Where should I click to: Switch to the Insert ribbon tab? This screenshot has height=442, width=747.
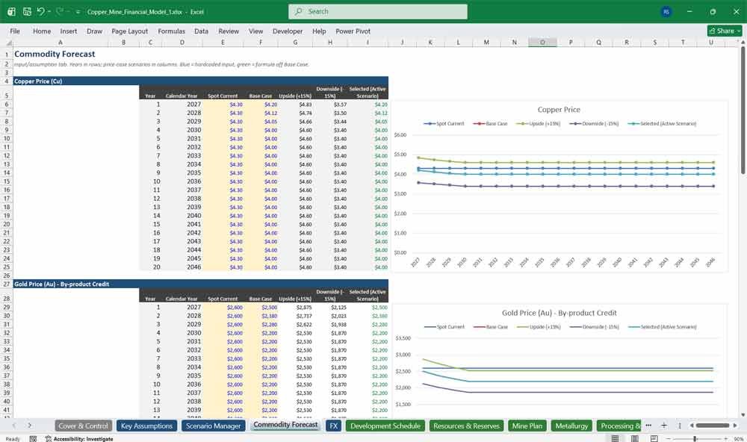tap(69, 31)
